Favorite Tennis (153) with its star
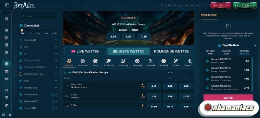The height and width of the screenshot is (118, 260). (53, 108)
